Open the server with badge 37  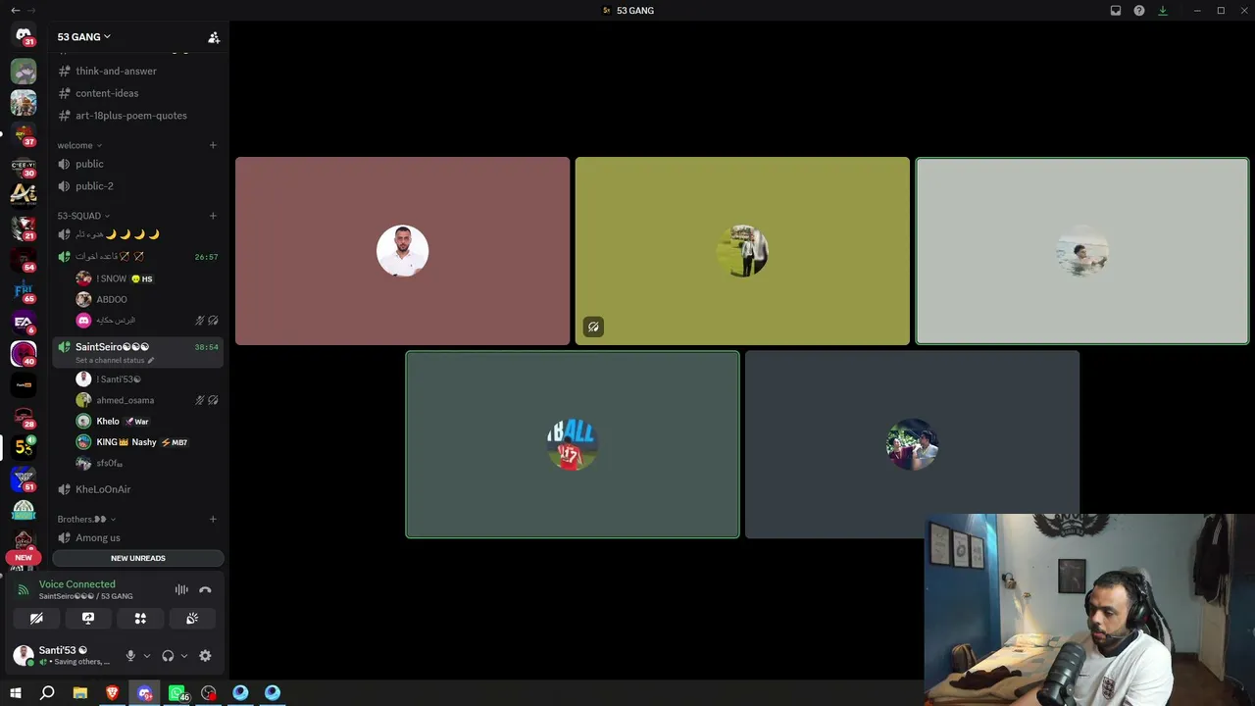click(24, 133)
